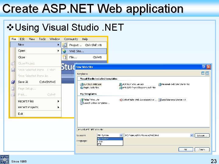This screenshot has height=164, width=219.
Task: Select the ASP.NET Web Service template
Action: point(131,84)
